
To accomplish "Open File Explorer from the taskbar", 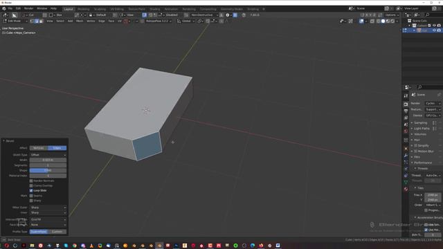I will (x=32, y=246).
